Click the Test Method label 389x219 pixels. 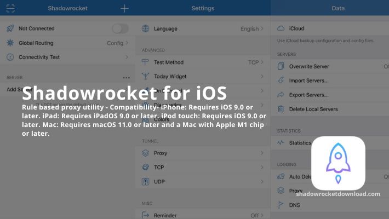[x=169, y=62]
